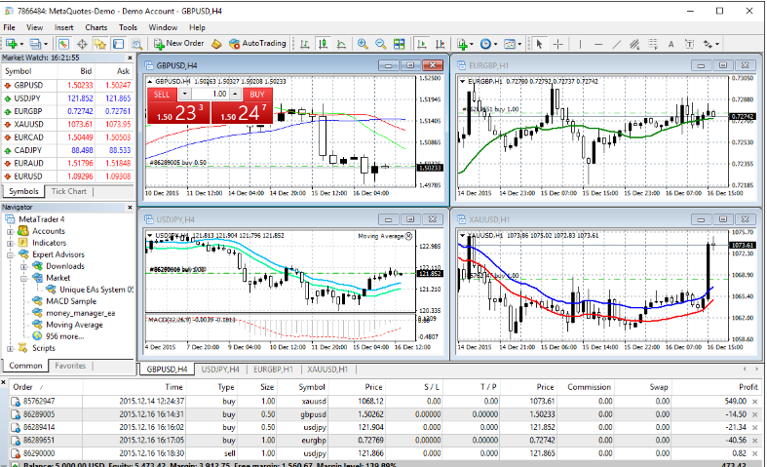Select the Crosshair tool

[x=557, y=44]
